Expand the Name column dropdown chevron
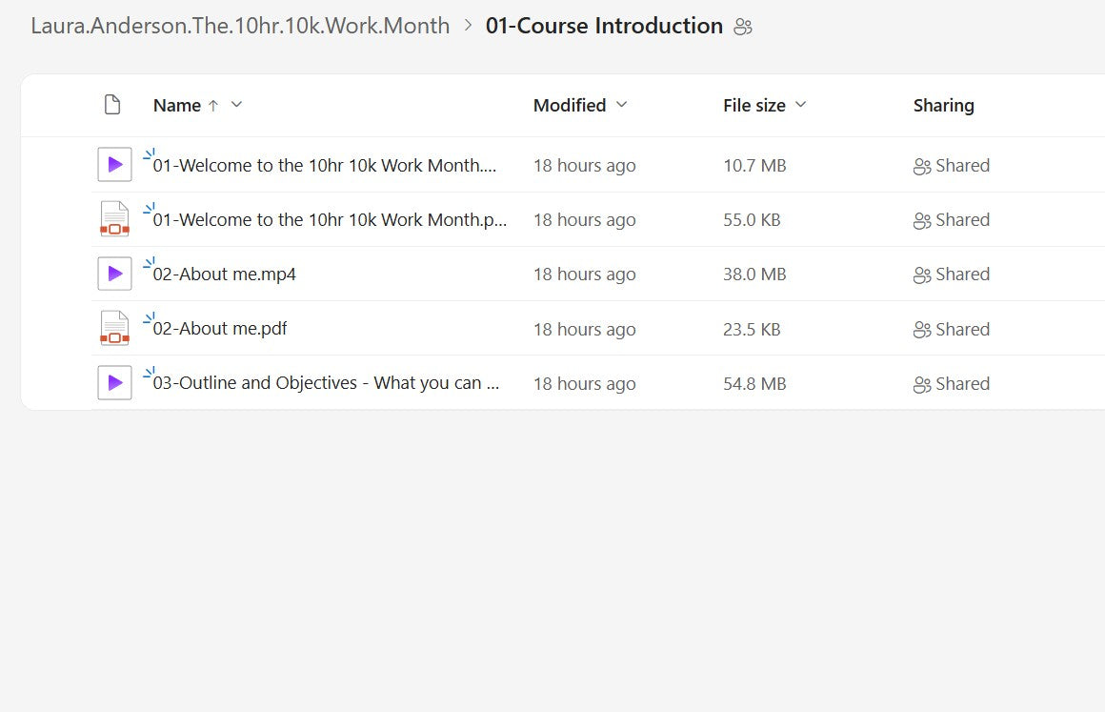Screen dimensions: 1105x712 tap(237, 105)
